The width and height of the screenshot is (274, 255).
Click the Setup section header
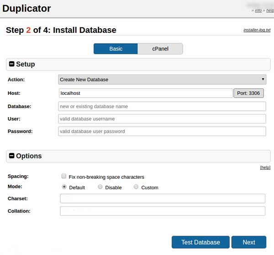pos(138,64)
